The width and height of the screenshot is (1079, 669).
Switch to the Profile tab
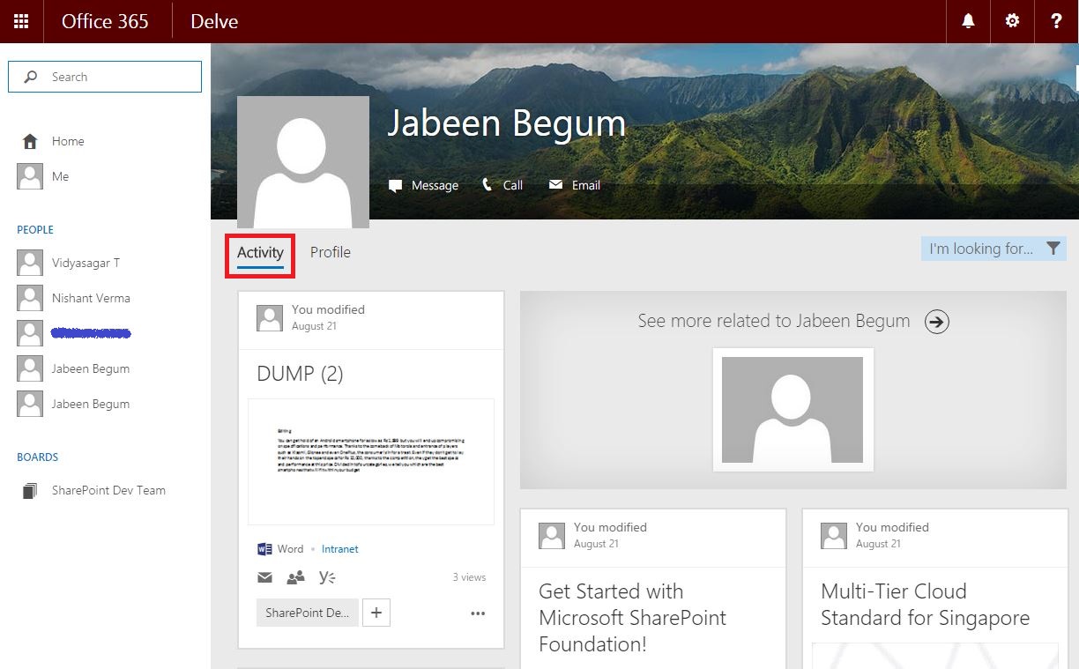pos(331,252)
